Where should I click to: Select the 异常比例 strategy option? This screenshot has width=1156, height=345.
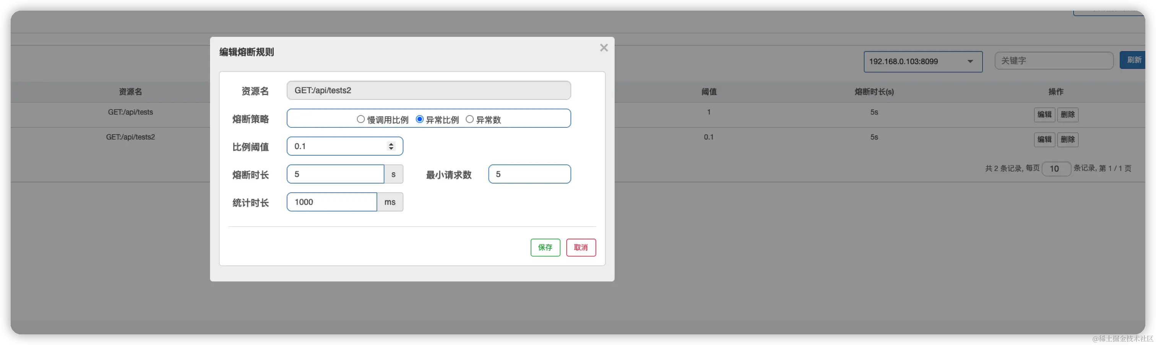pyautogui.click(x=420, y=119)
